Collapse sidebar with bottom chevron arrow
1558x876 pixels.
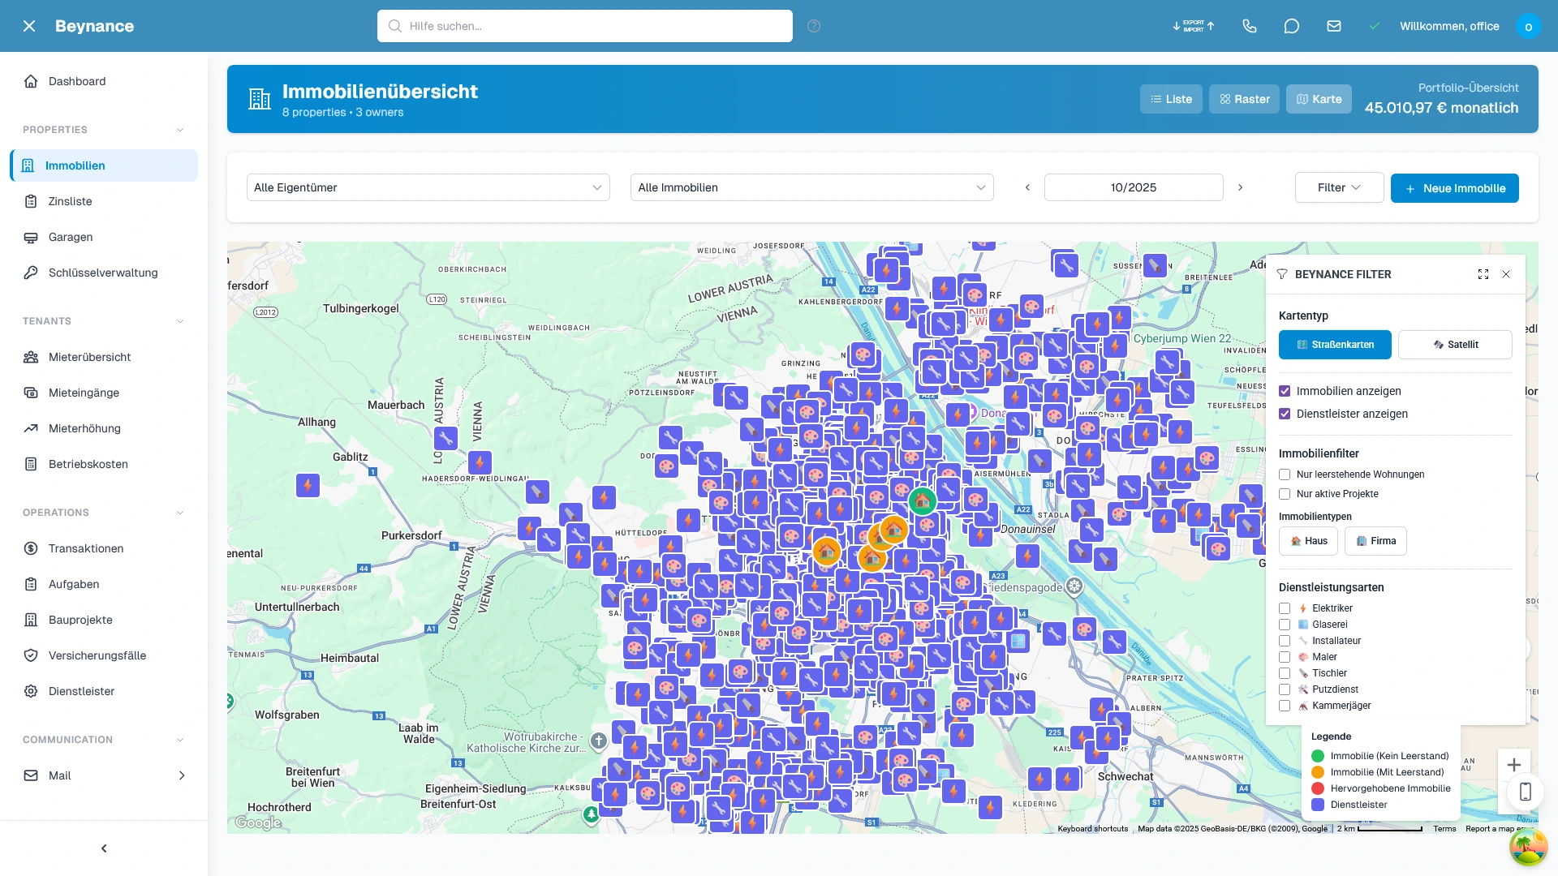(x=104, y=848)
